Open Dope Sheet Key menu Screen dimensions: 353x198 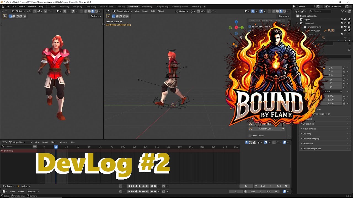[73, 142]
